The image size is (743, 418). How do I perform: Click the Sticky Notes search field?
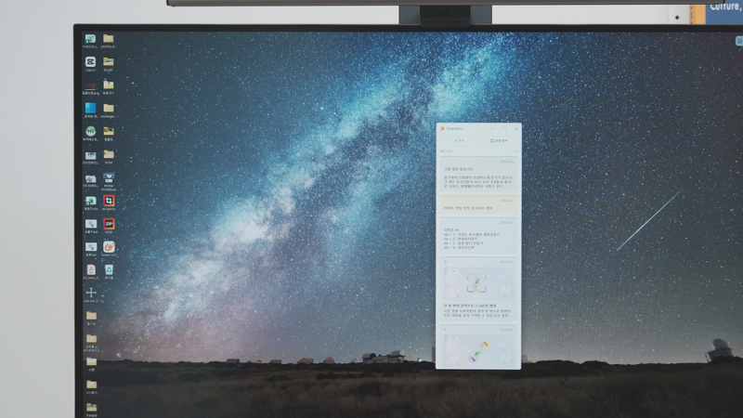(x=478, y=151)
